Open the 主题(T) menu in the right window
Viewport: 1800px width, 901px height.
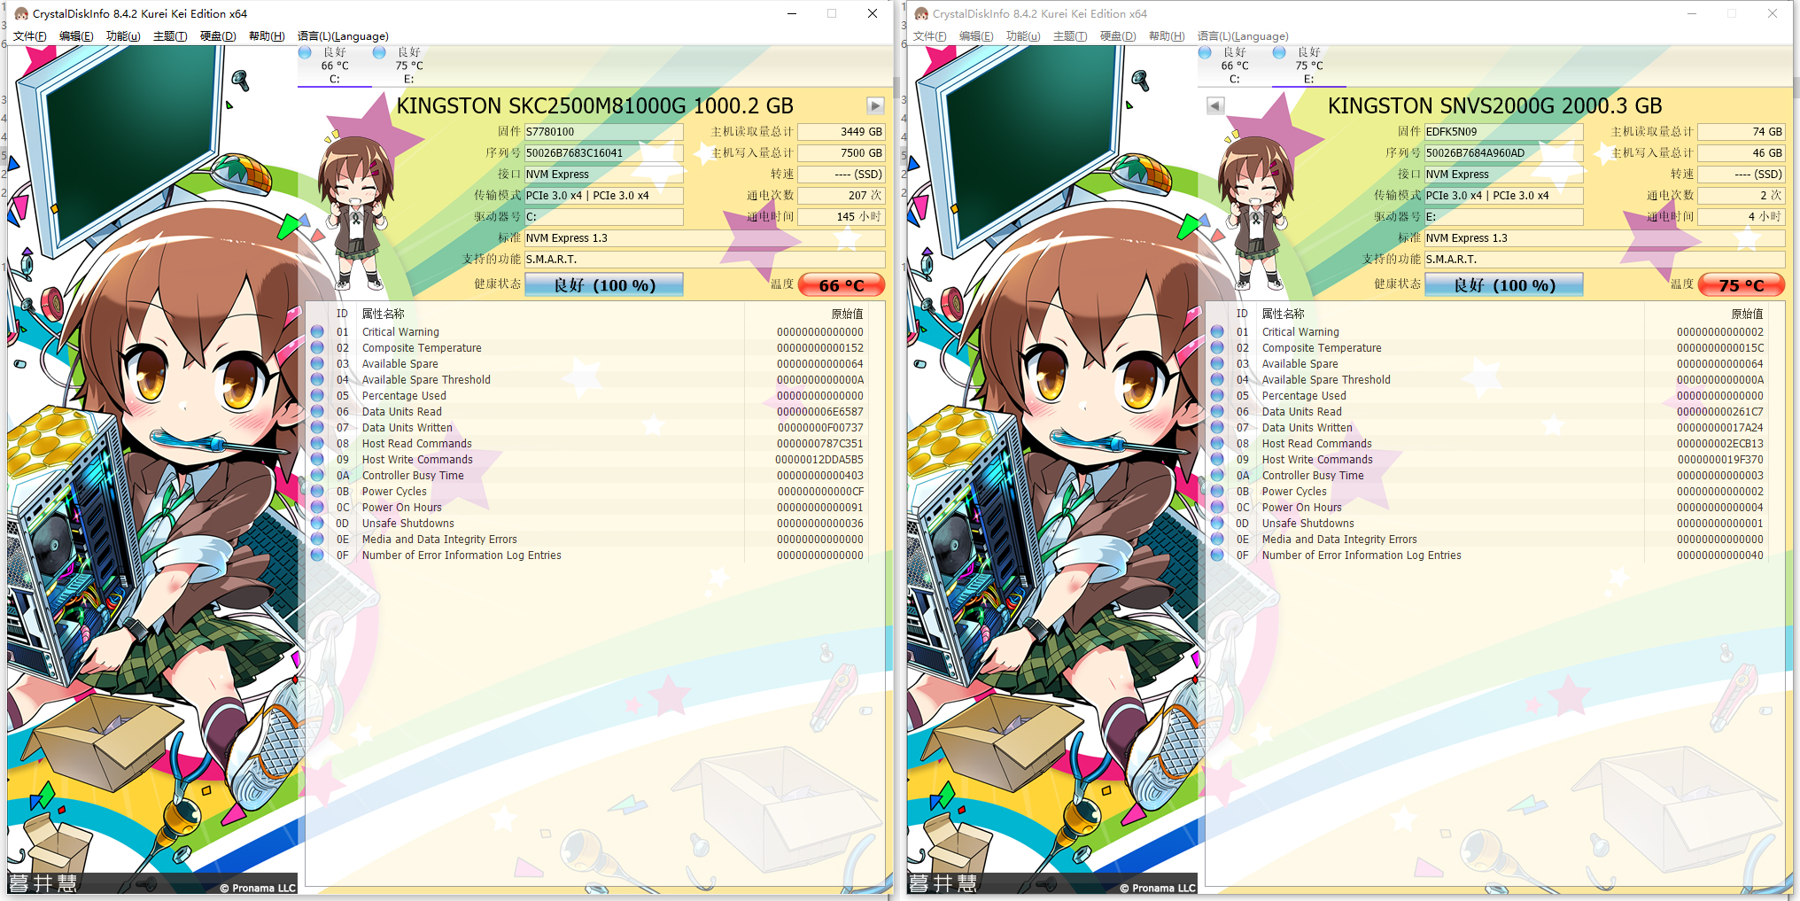pyautogui.click(x=1070, y=36)
